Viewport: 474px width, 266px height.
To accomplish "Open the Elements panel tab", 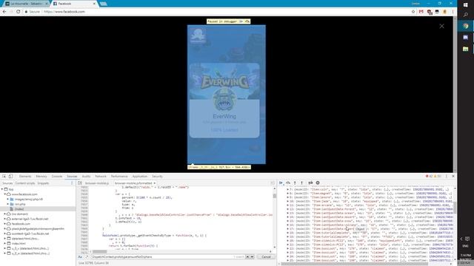I will tap(25, 176).
